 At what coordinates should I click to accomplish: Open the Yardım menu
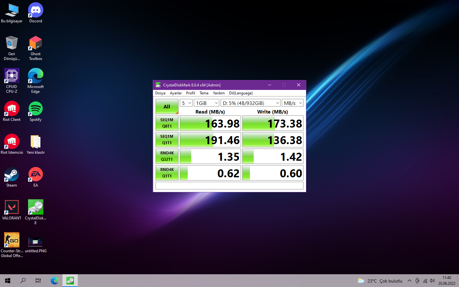tap(219, 93)
